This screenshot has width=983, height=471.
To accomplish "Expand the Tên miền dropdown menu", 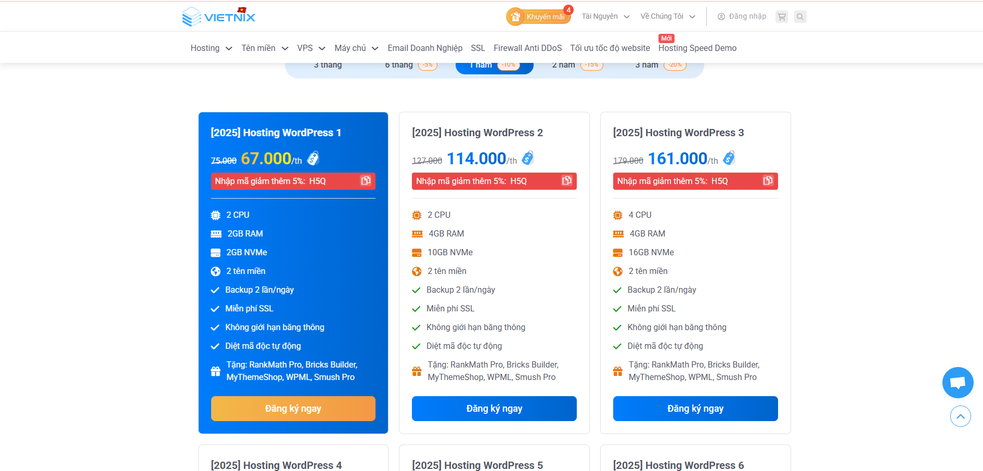I will pyautogui.click(x=264, y=48).
